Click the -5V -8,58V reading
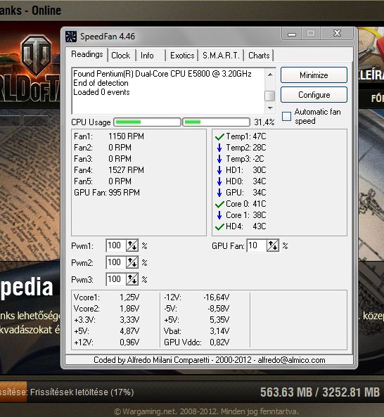 (x=196, y=309)
